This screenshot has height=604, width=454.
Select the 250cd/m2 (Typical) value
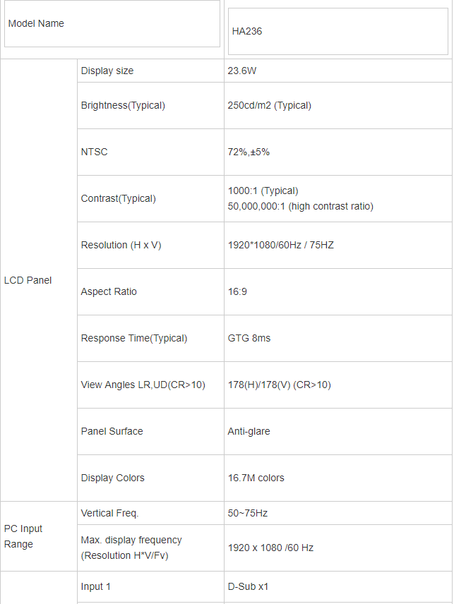269,105
